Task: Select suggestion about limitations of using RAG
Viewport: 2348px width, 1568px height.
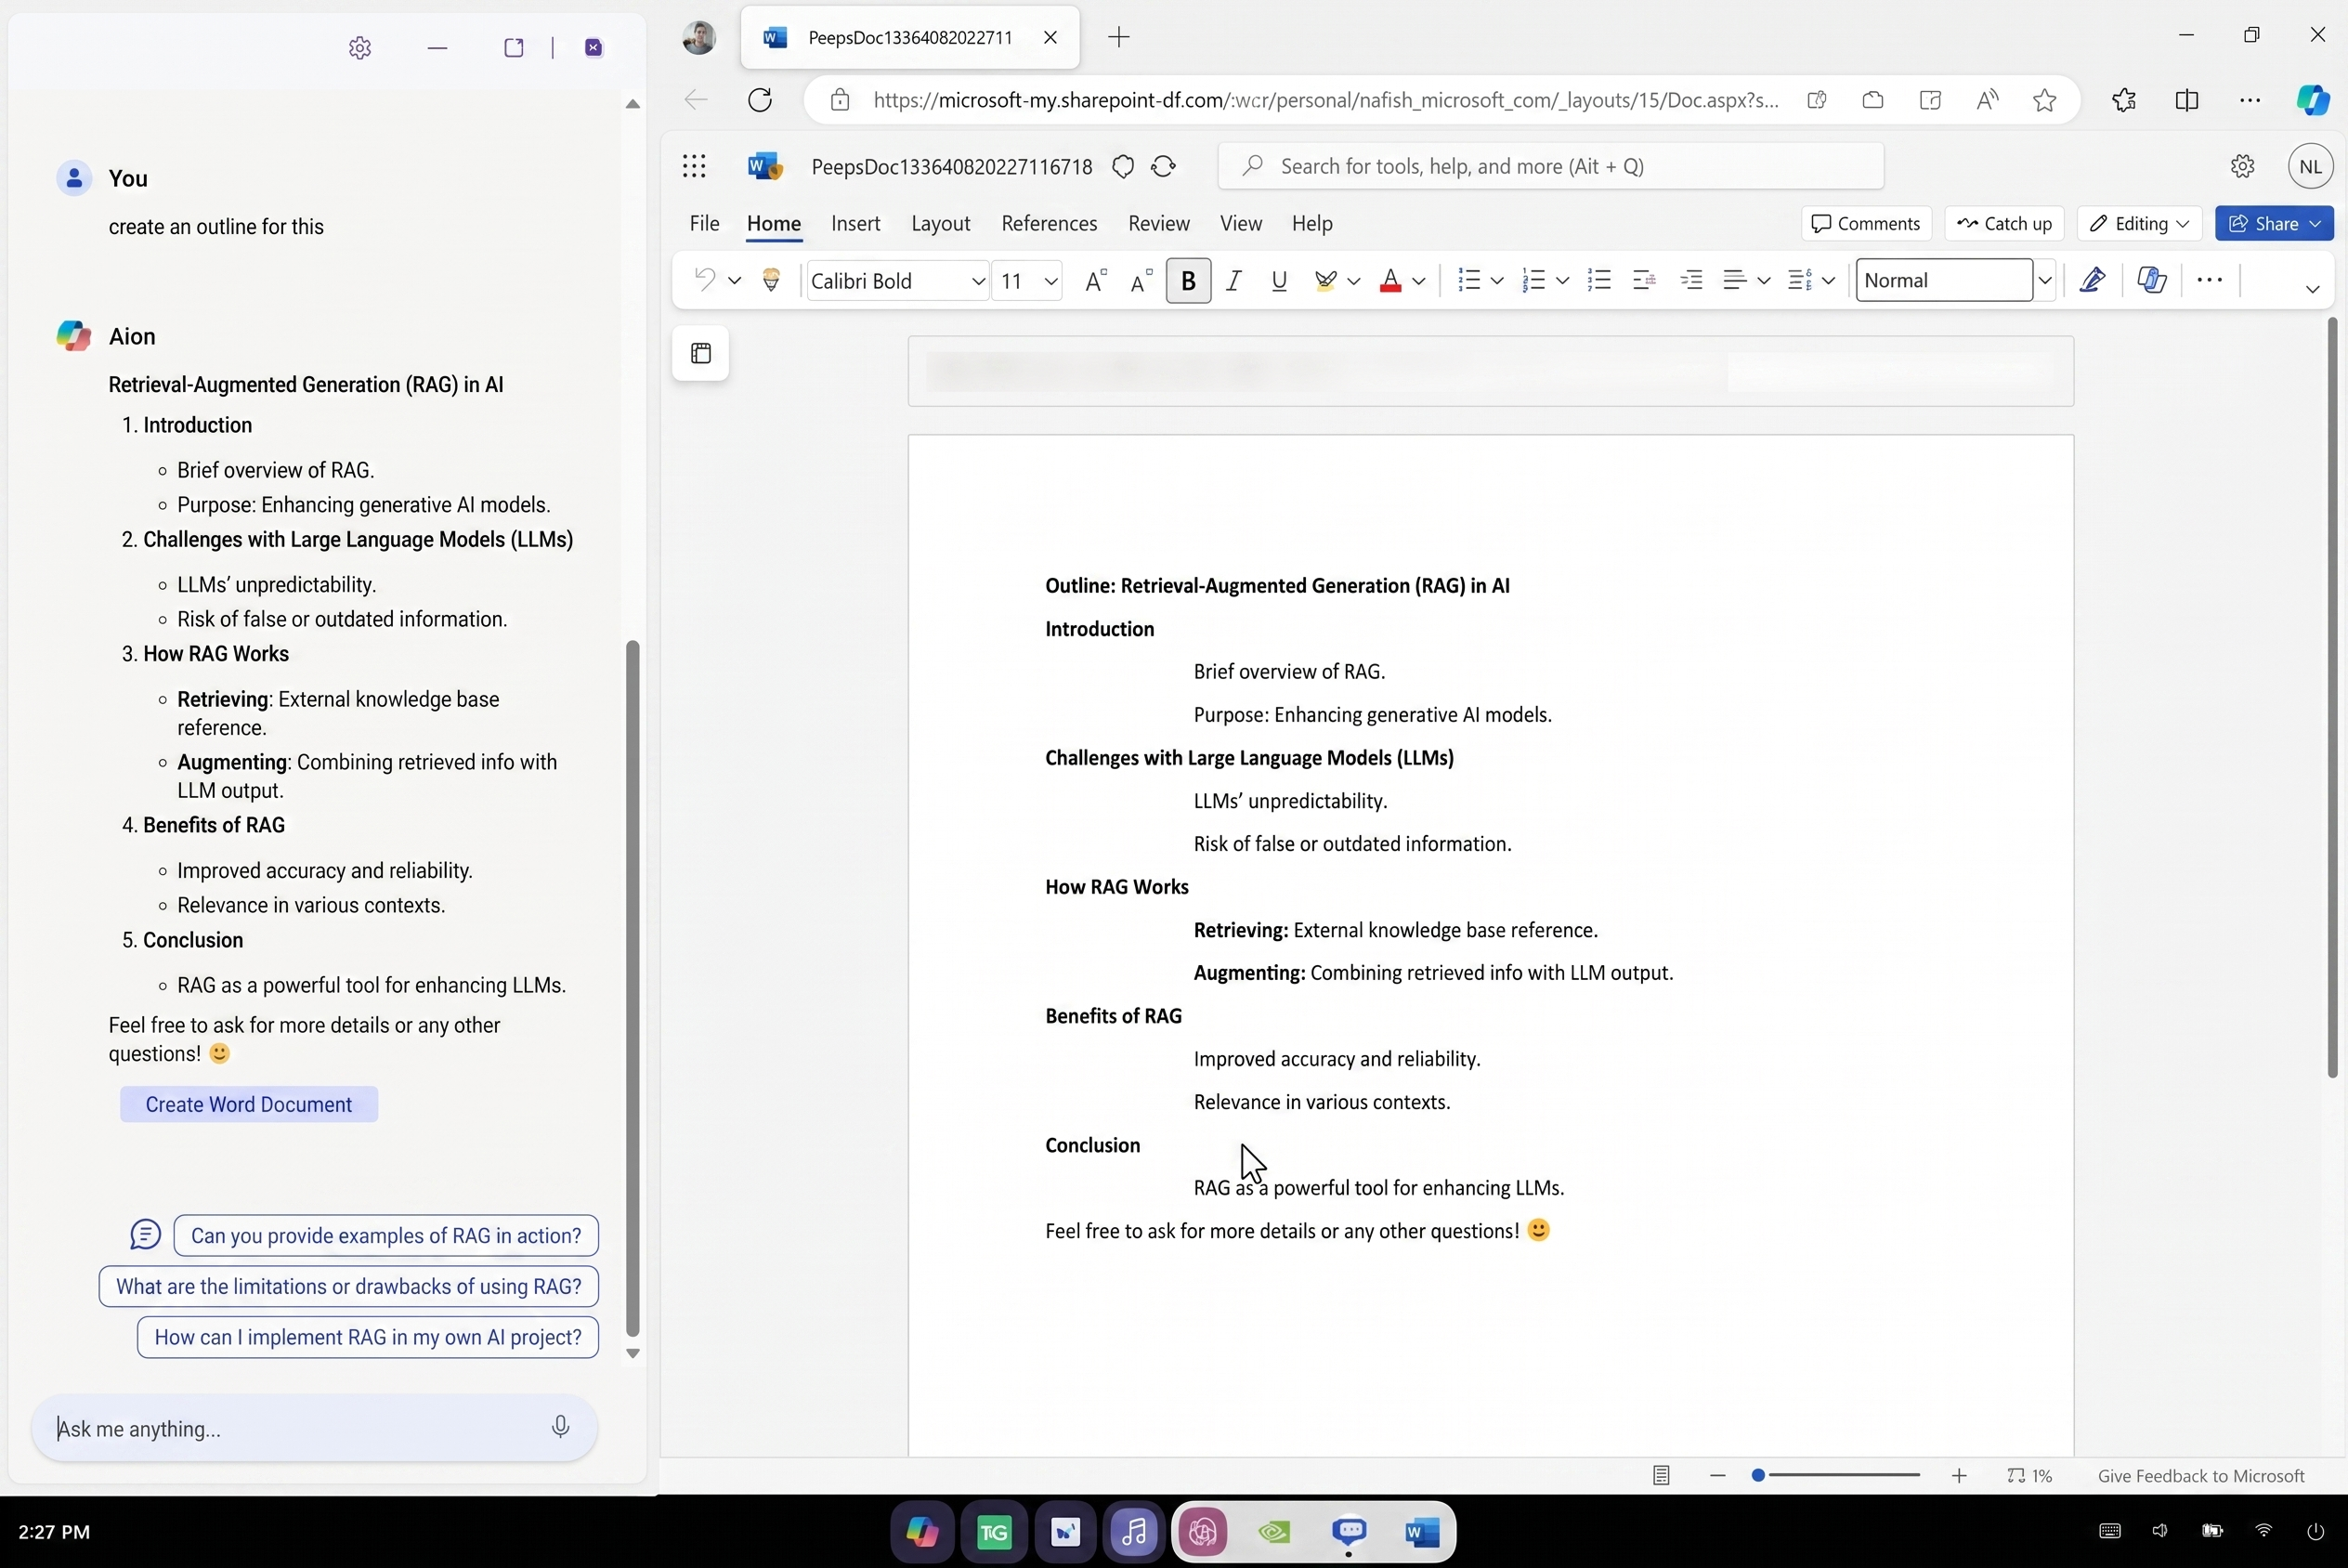Action: pyautogui.click(x=349, y=1286)
